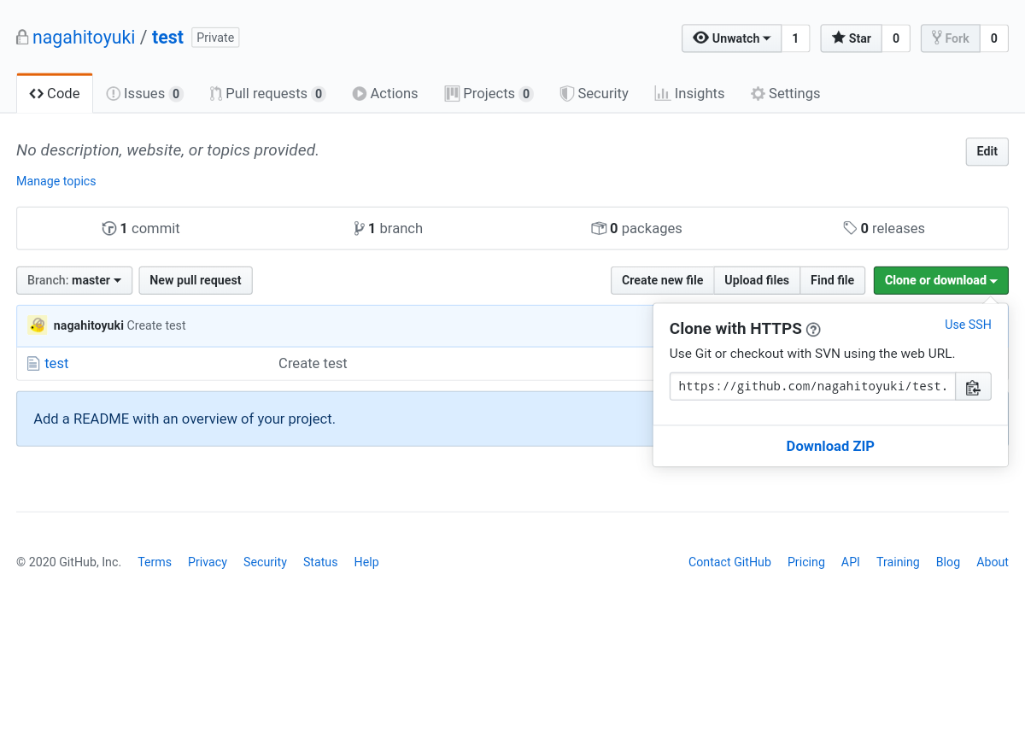The image size is (1025, 732).
Task: Open the Issues tab
Action: tap(144, 94)
